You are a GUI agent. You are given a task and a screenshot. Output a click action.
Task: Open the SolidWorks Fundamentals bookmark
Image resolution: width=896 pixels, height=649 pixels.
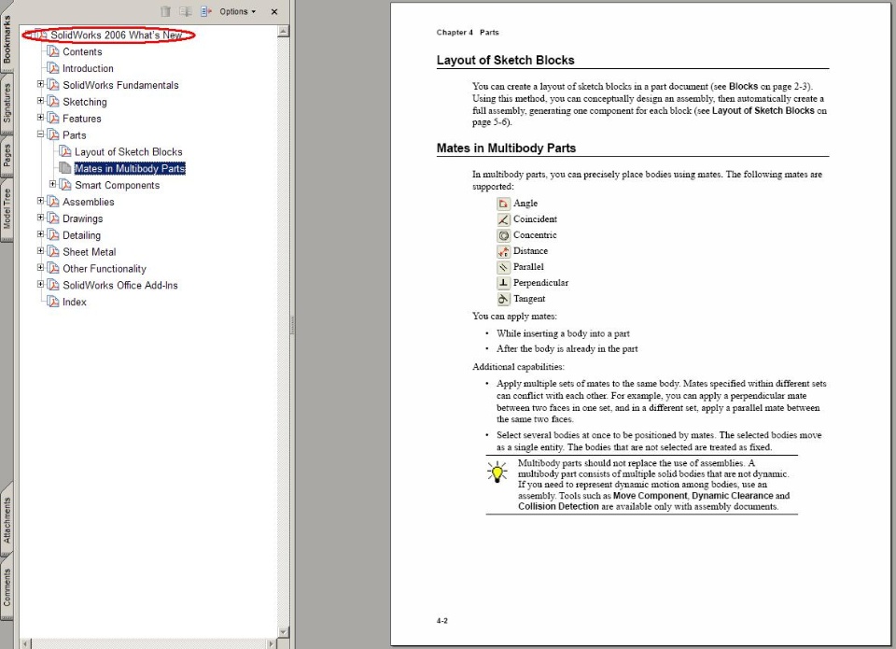[x=120, y=85]
